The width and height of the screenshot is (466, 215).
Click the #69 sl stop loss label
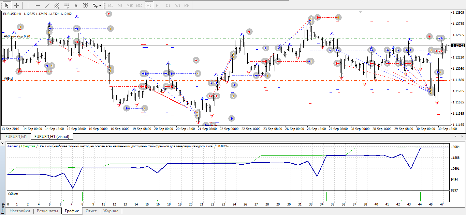click(x=8, y=79)
